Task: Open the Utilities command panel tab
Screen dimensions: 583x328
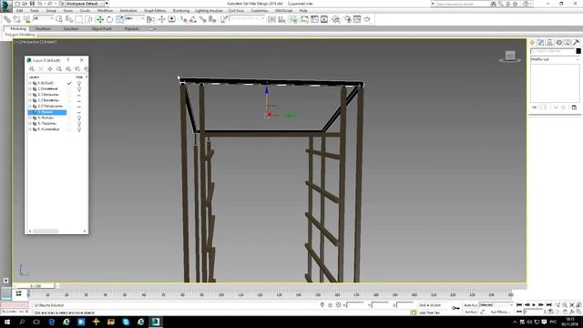Action: 577,43
